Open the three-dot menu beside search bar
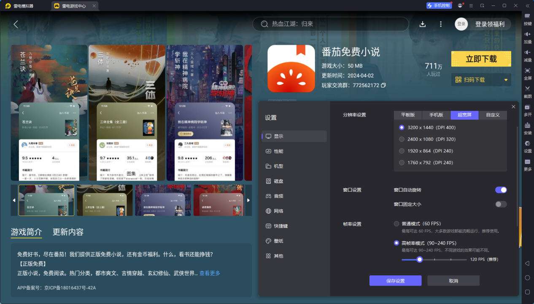 point(440,24)
